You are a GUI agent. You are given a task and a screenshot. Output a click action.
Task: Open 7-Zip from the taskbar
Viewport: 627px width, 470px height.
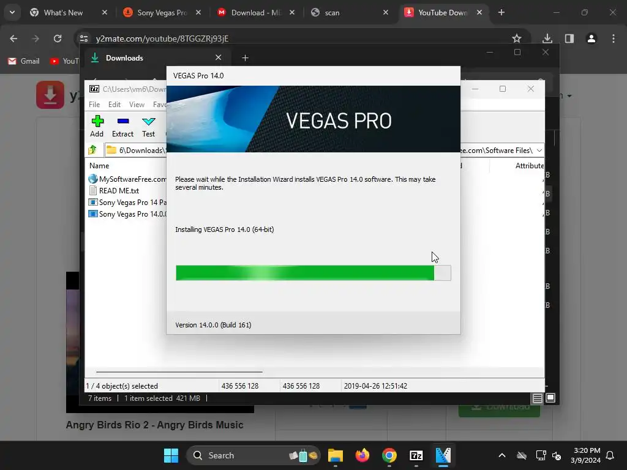pyautogui.click(x=416, y=455)
